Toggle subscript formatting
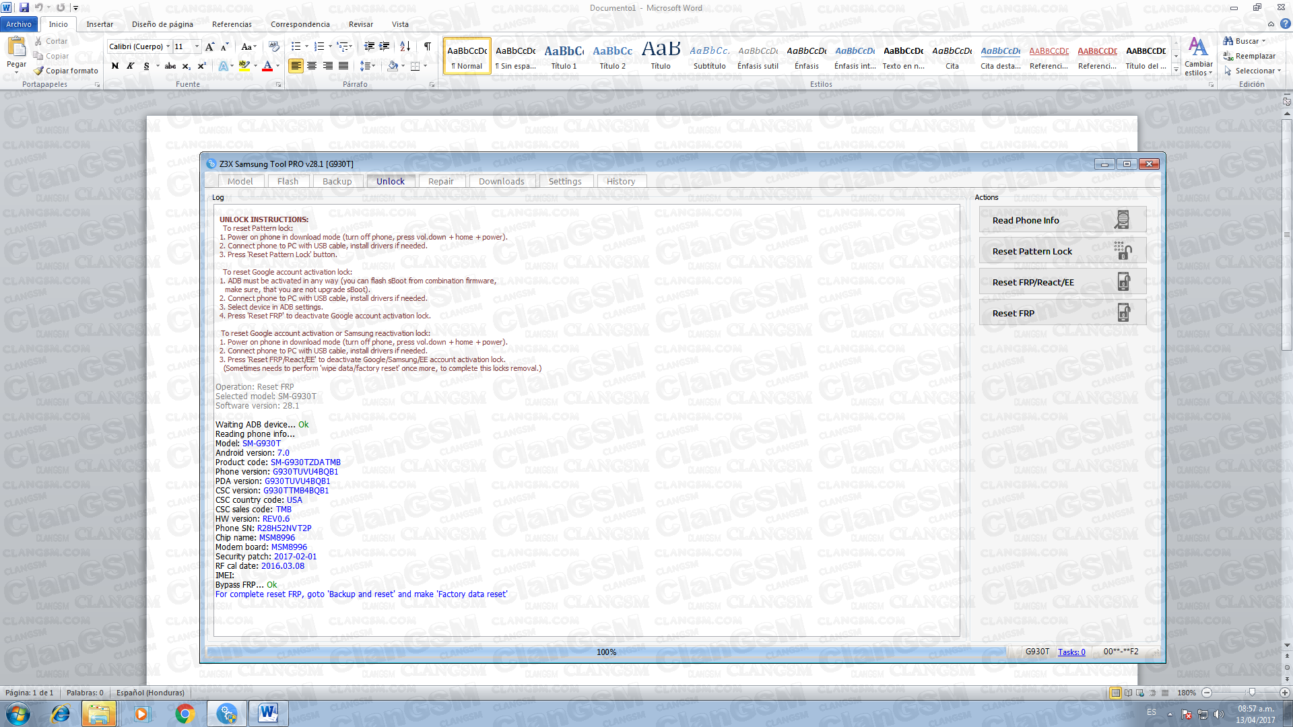Image resolution: width=1293 pixels, height=727 pixels. click(187, 66)
